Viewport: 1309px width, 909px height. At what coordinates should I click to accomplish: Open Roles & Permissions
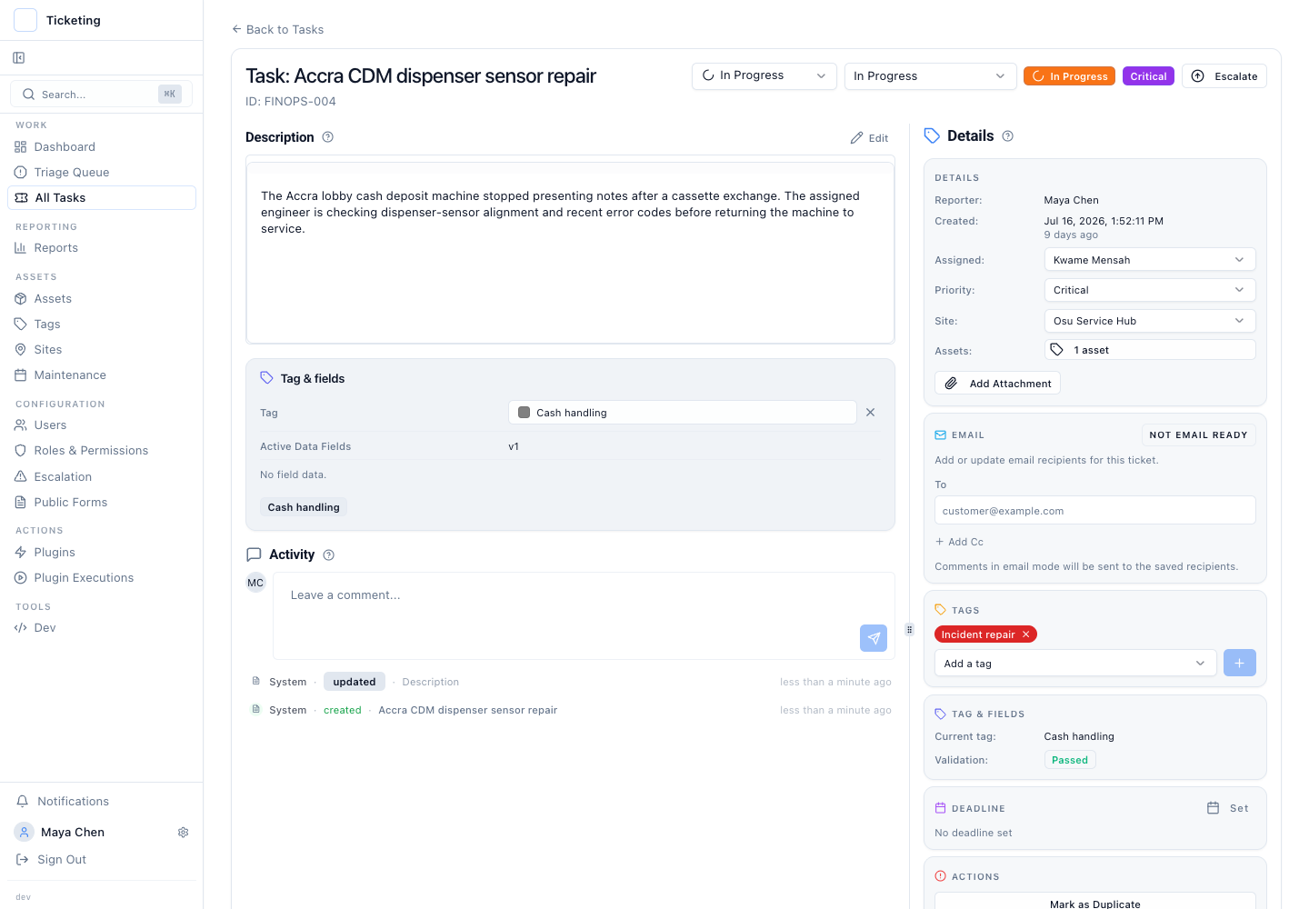pos(91,450)
